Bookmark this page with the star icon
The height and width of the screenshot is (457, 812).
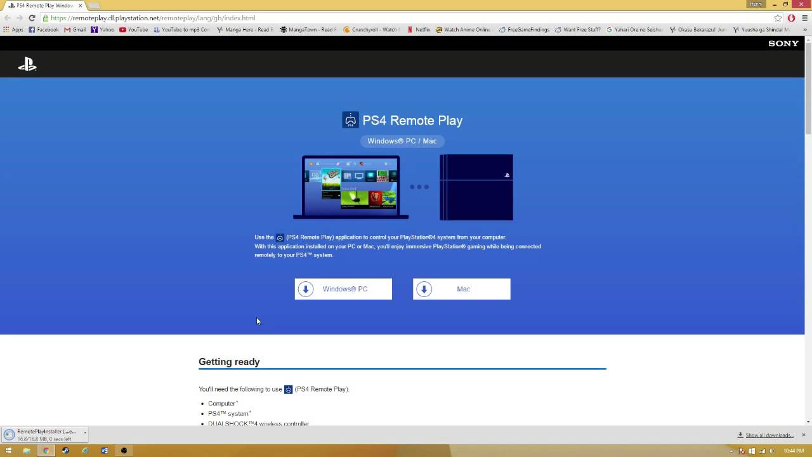tap(778, 18)
